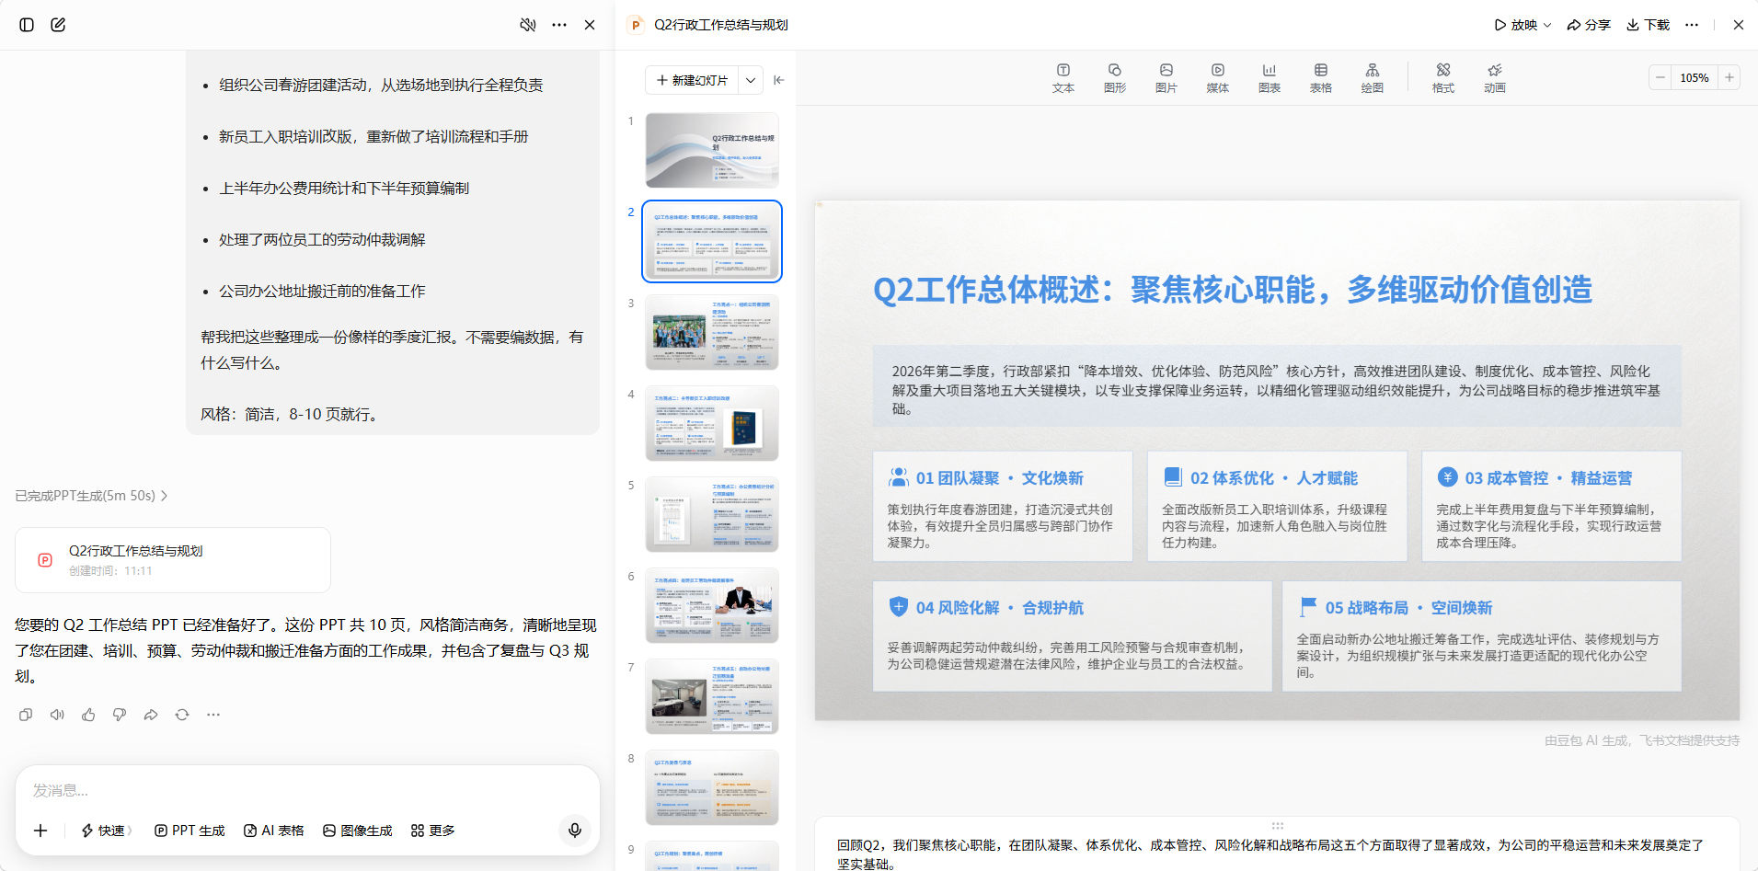Like the reply with thumbs up
This screenshot has width=1758, height=871.
tap(88, 715)
